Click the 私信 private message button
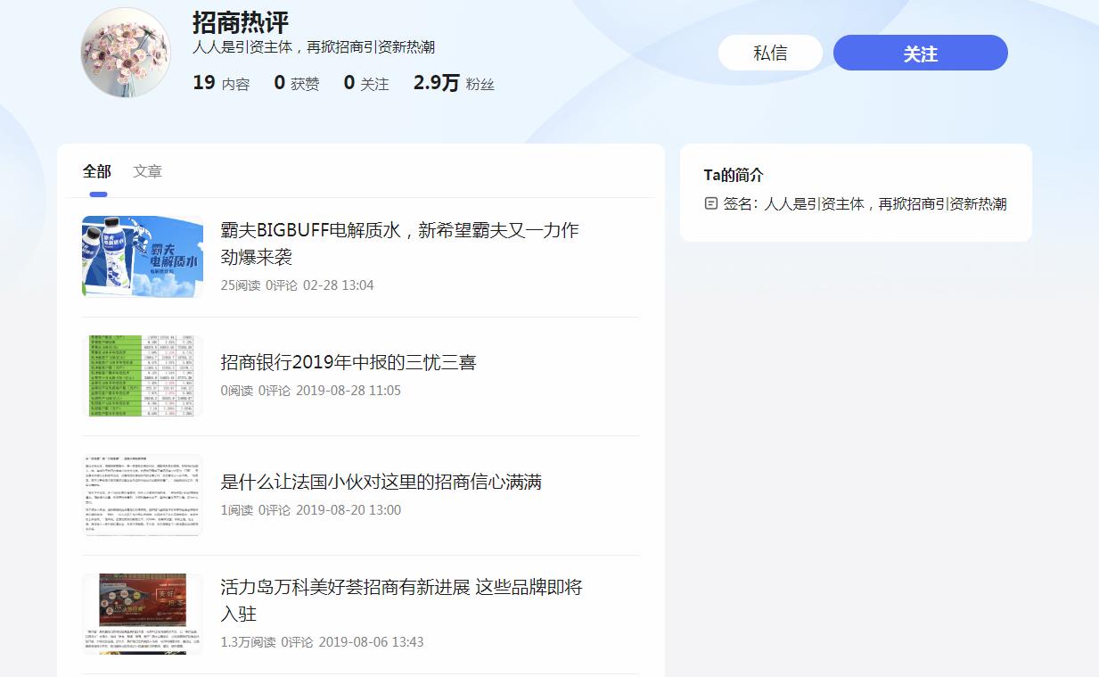Screen dimensions: 1099x677 (x=770, y=53)
